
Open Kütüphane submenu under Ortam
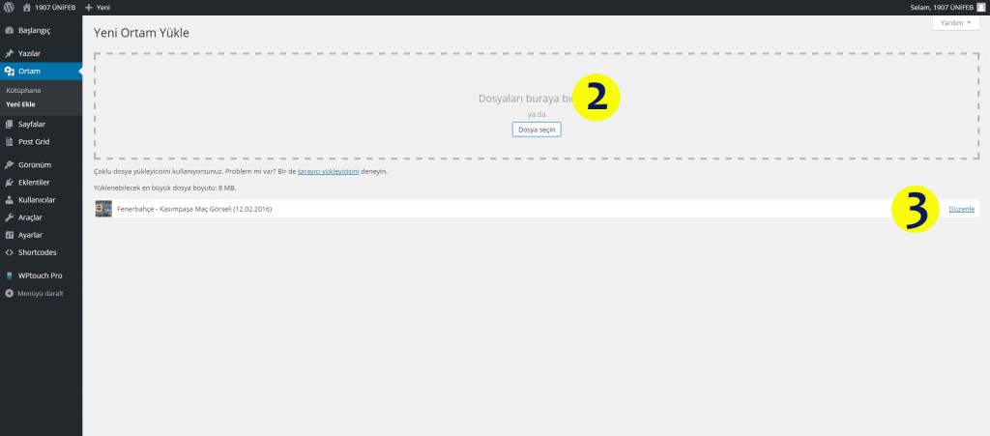coord(23,90)
